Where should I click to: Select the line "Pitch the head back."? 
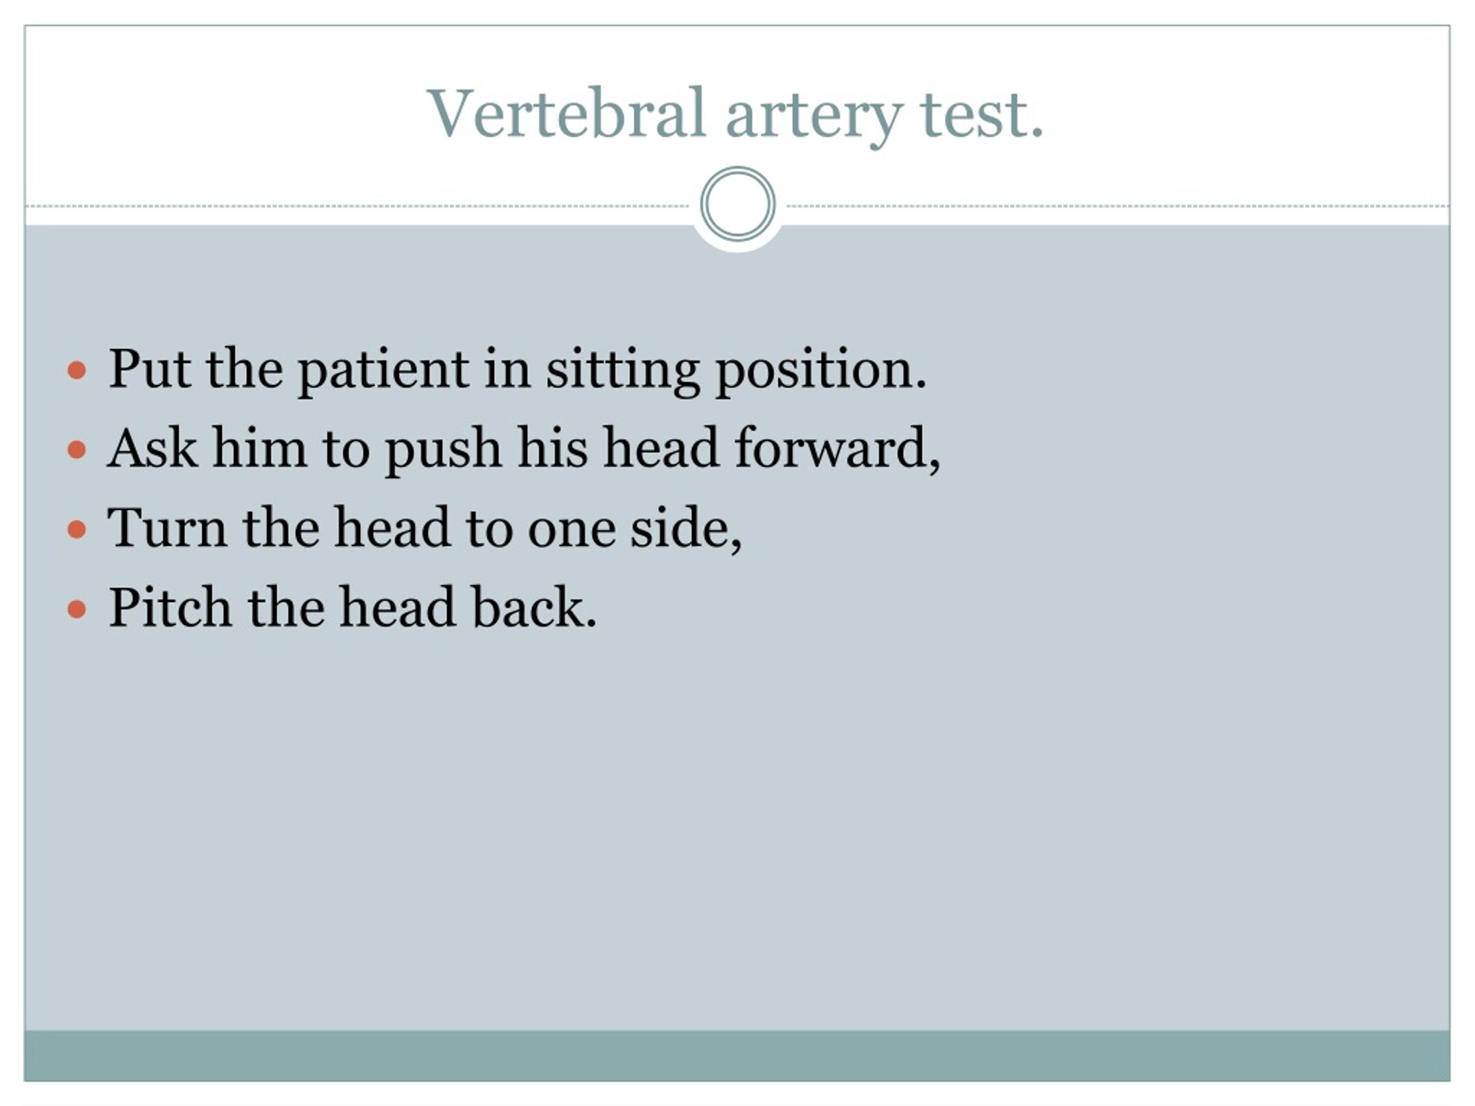click(353, 607)
